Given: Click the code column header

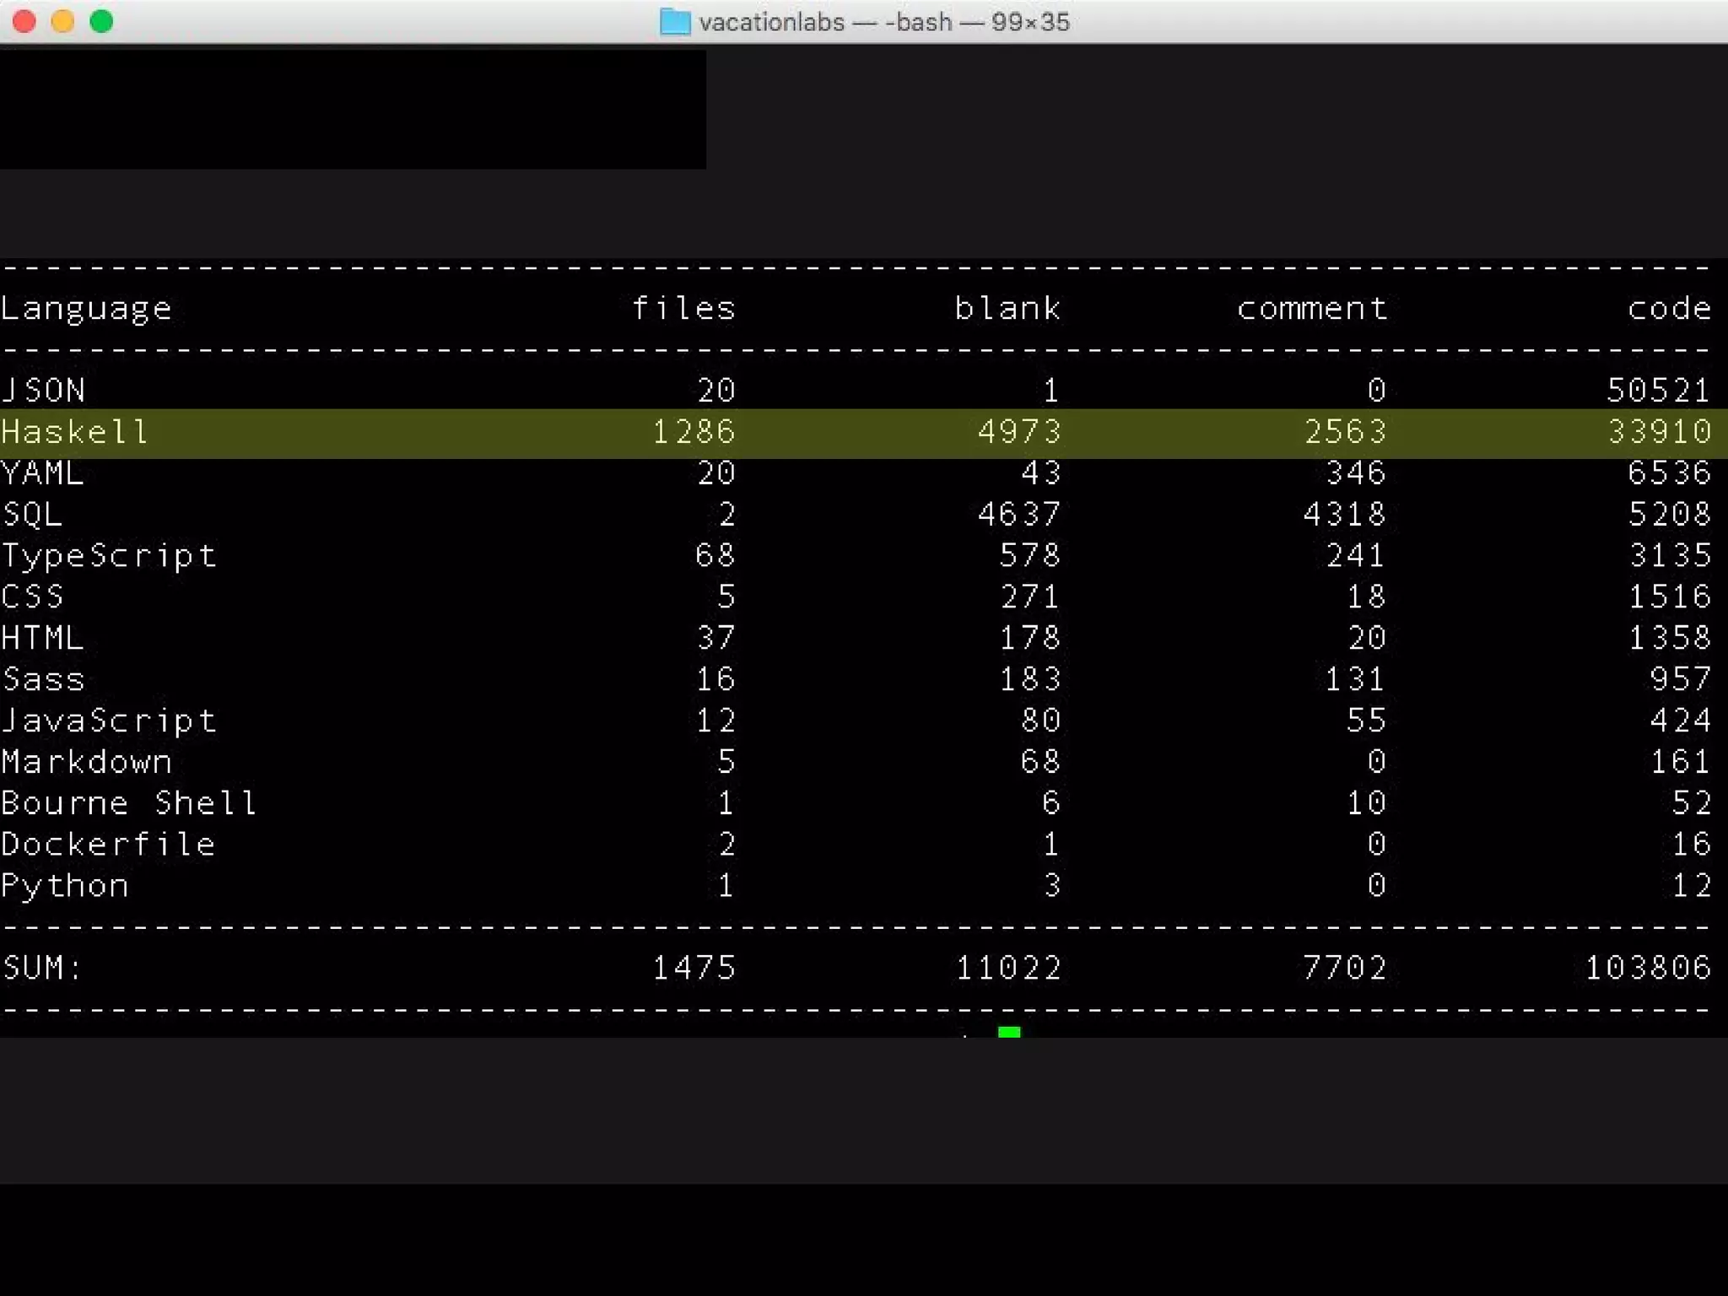Looking at the screenshot, I should (x=1669, y=308).
